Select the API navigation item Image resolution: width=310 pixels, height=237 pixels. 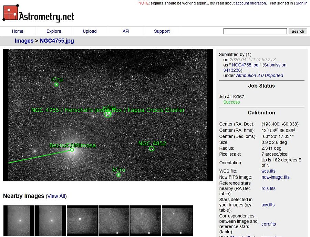(x=126, y=31)
